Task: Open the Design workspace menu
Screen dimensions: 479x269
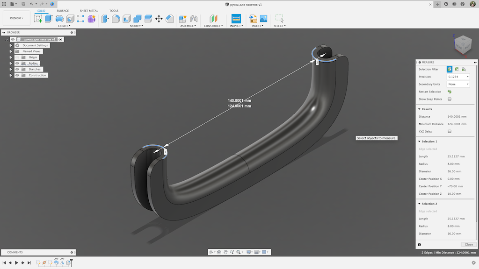Action: (16, 18)
